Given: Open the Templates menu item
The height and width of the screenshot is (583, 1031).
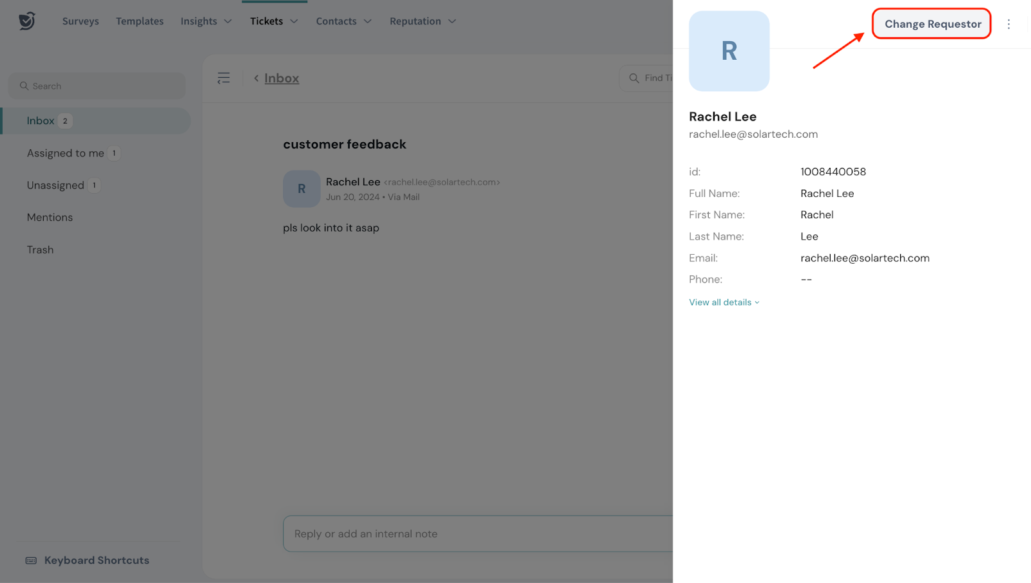Looking at the screenshot, I should [x=140, y=21].
